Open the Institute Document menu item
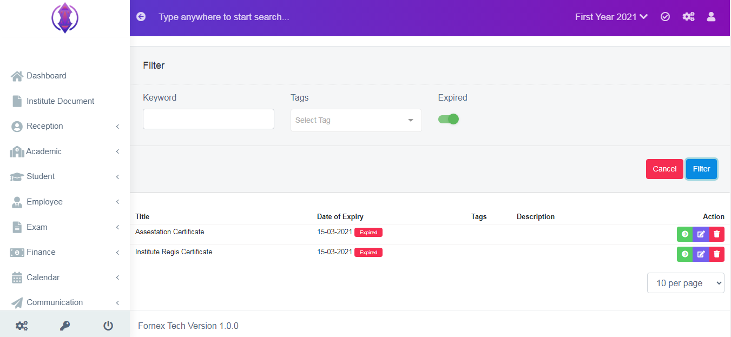731x337 pixels. (60, 101)
